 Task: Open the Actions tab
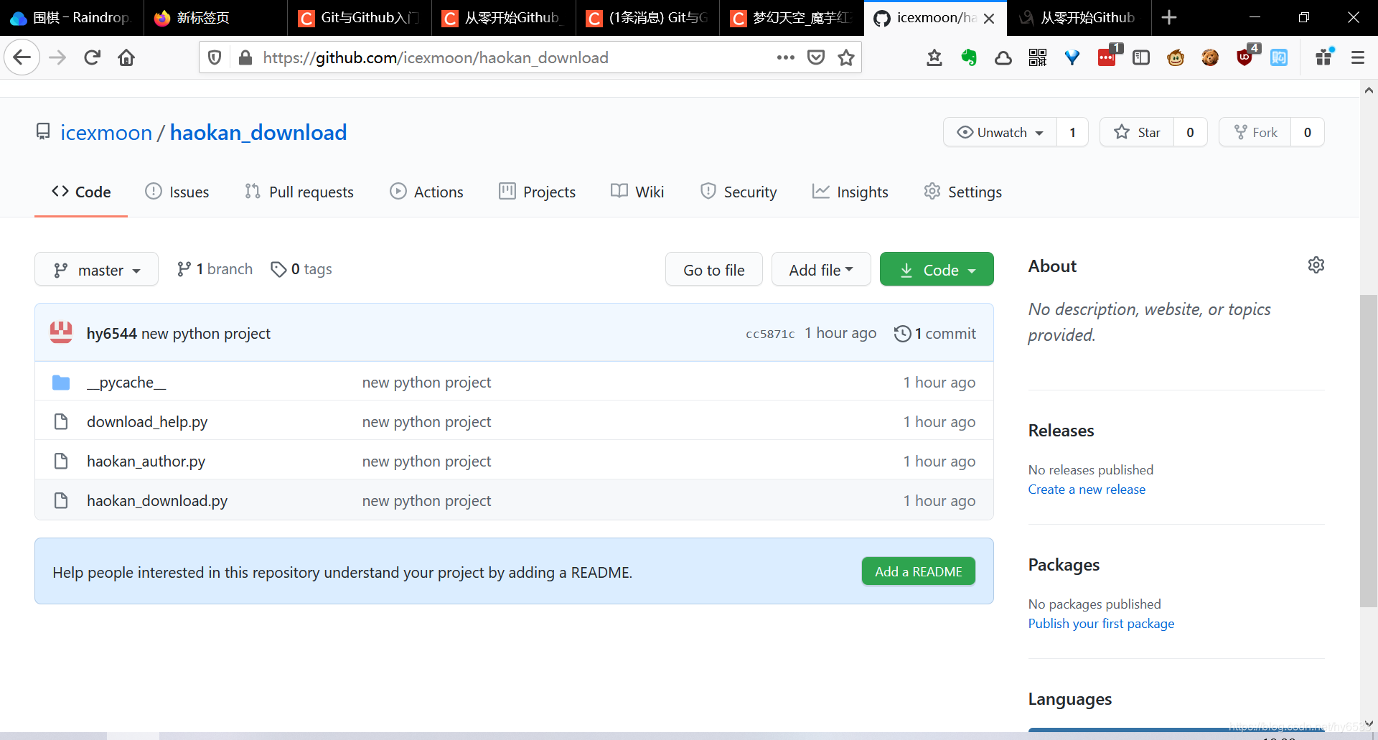click(x=426, y=192)
